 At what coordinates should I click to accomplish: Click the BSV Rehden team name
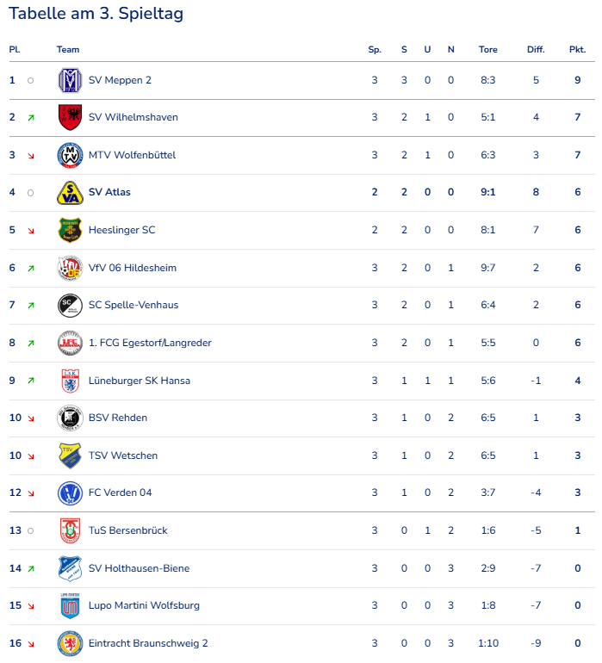(x=118, y=418)
